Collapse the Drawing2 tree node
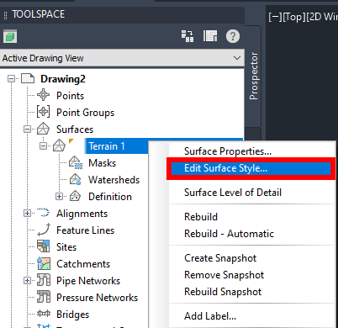Viewport: 338px width, 328px height. pyautogui.click(x=11, y=79)
